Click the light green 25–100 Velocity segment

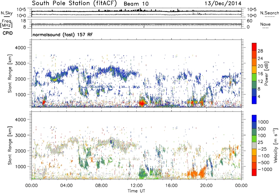click(x=254, y=138)
